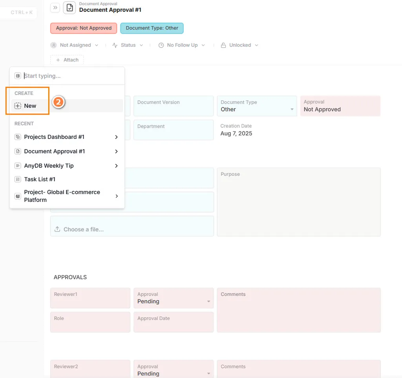This screenshot has width=402, height=378.
Task: Click the Approval: Not Approved red tag
Action: point(84,28)
